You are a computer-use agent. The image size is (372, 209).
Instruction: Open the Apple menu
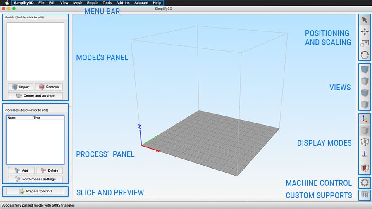(x=7, y=3)
